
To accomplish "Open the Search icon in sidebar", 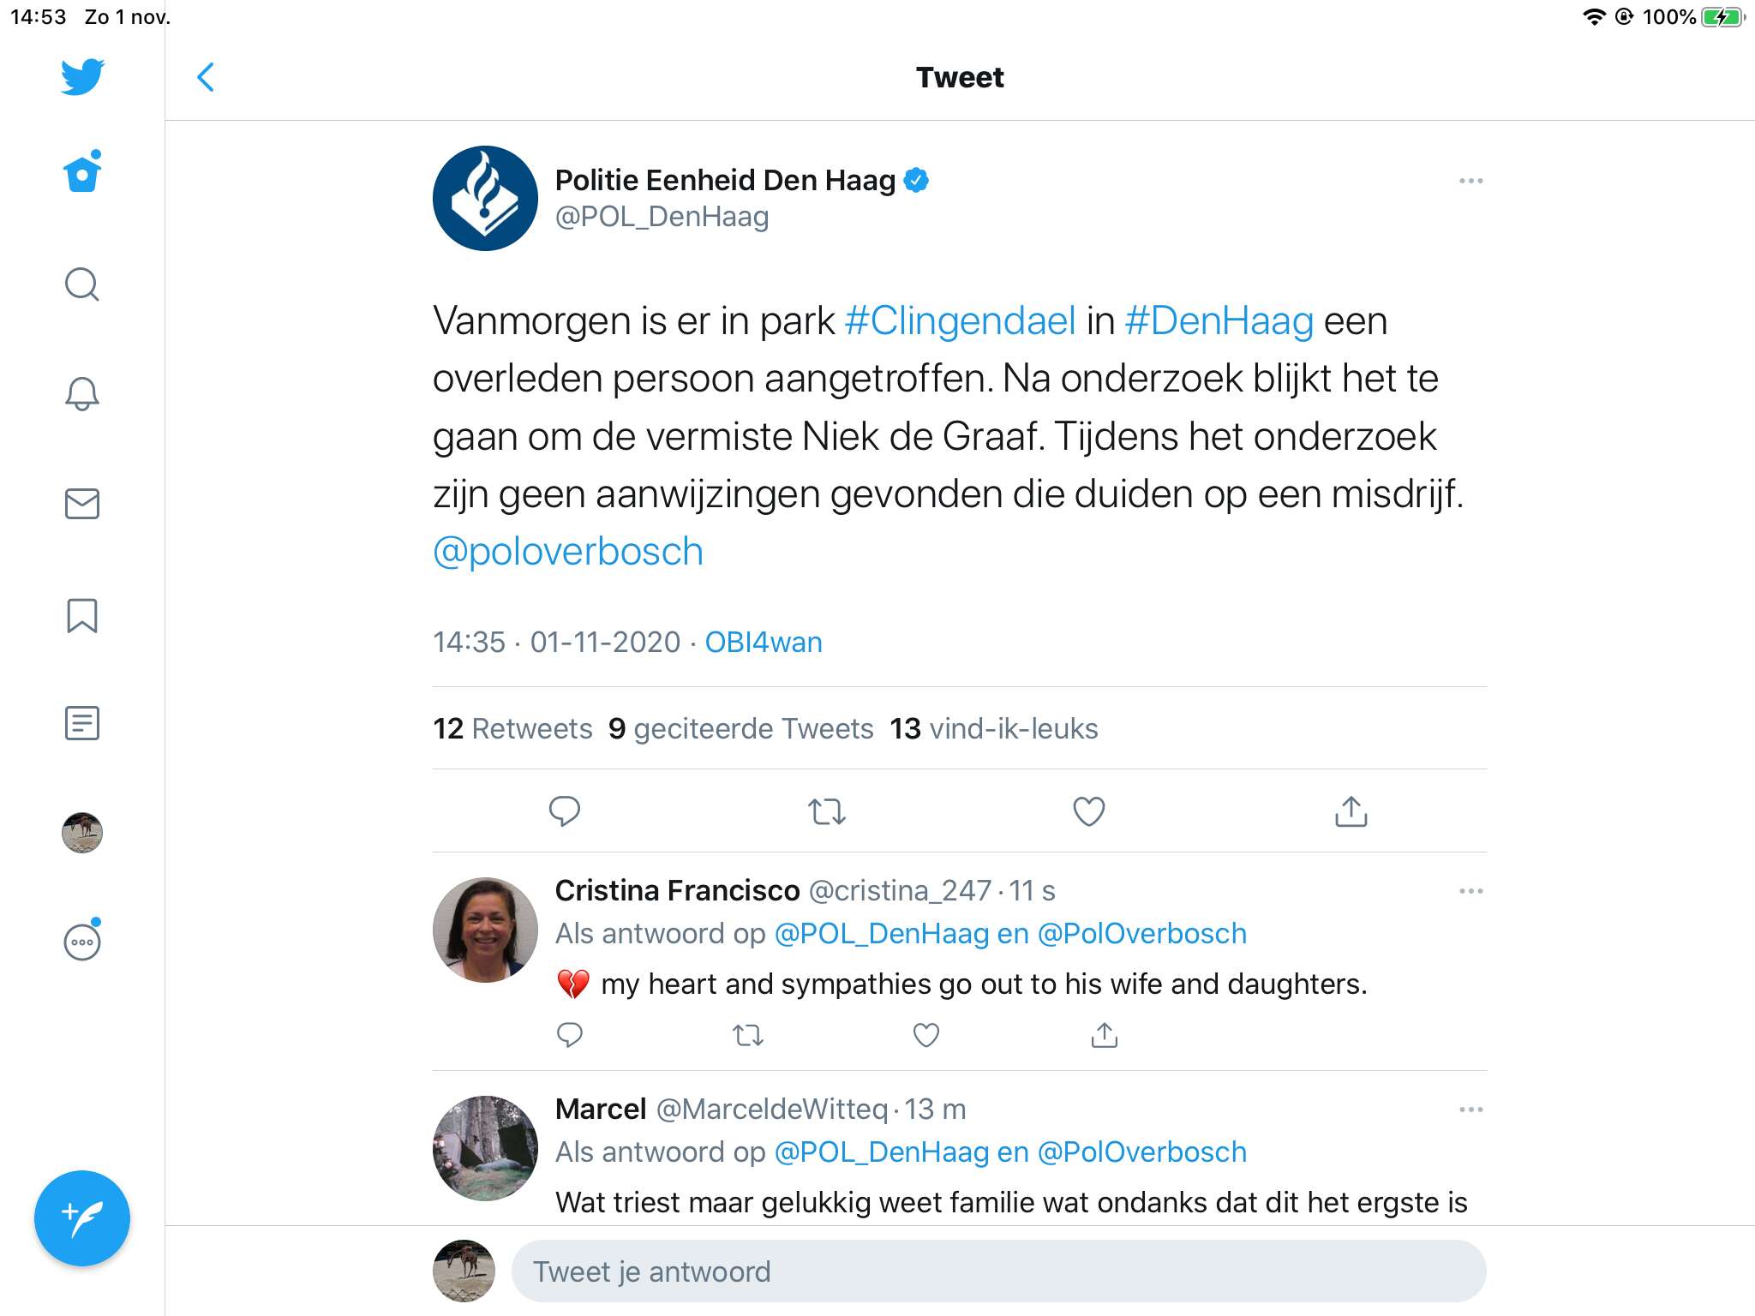I will pyautogui.click(x=82, y=284).
